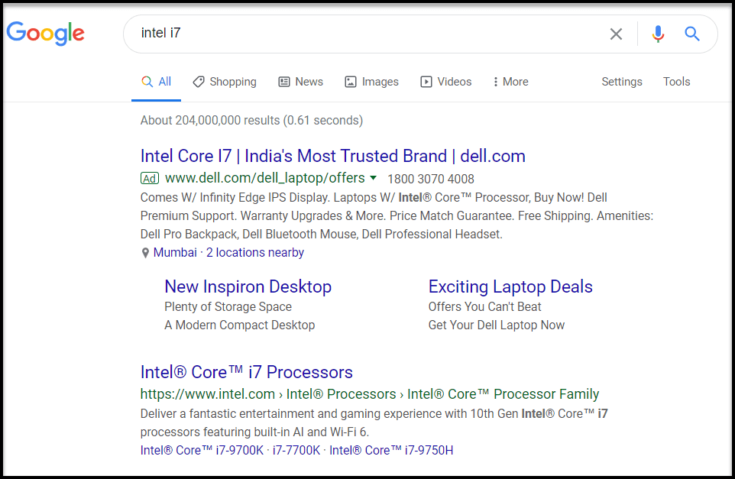Select the All tab
735x479 pixels.
pyautogui.click(x=156, y=82)
